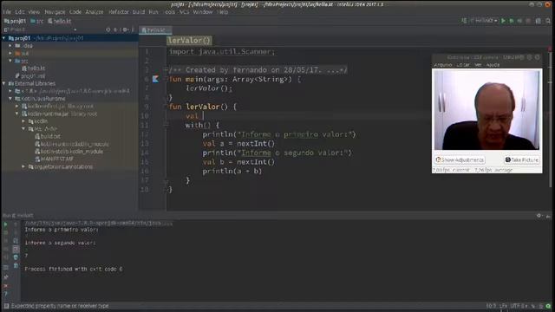The image size is (555, 312).
Task: Click Print icon in Run panel toolbar
Action: [x=16, y=257]
